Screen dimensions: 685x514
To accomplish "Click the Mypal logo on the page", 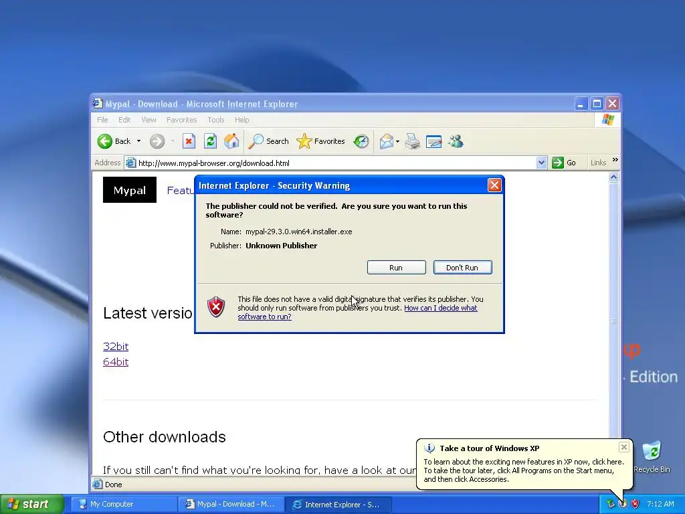I will tap(130, 189).
